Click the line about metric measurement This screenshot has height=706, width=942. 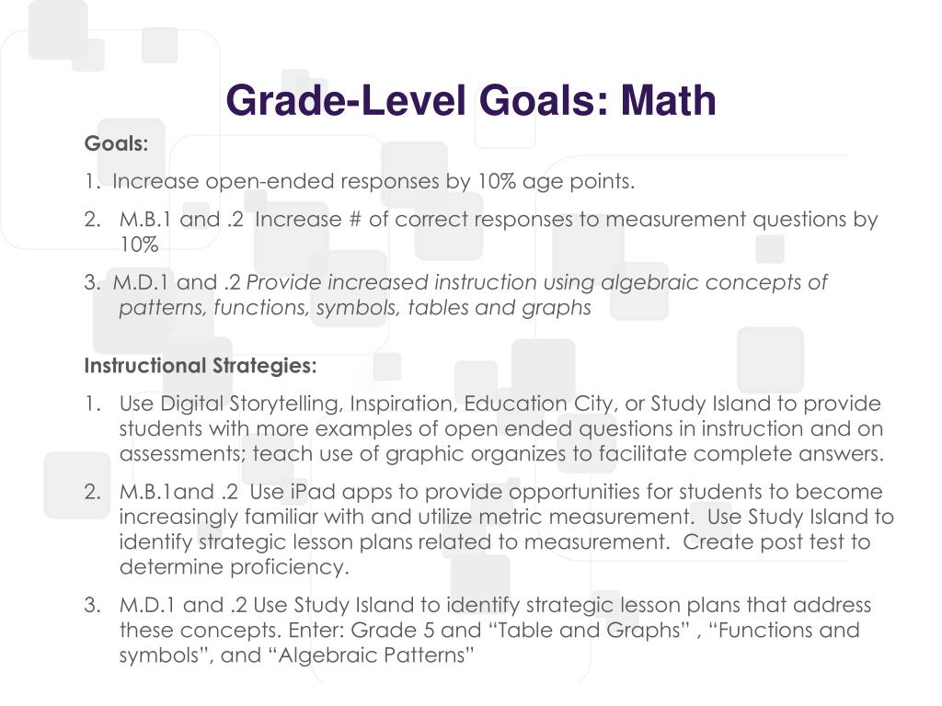click(507, 517)
